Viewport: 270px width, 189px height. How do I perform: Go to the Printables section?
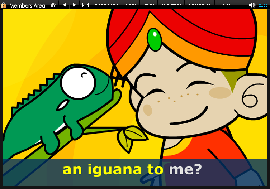tap(171, 5)
